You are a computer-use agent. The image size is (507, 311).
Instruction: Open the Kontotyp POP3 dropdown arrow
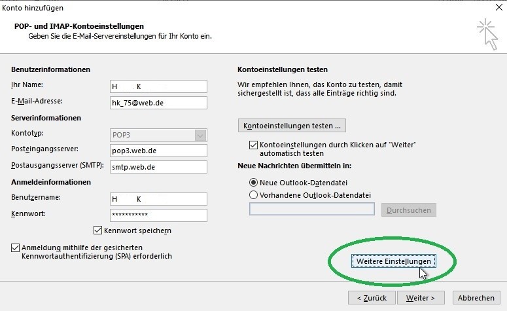[200, 136]
